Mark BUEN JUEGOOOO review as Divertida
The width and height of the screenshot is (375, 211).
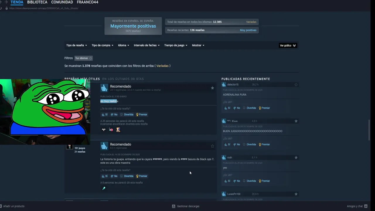click(x=249, y=144)
